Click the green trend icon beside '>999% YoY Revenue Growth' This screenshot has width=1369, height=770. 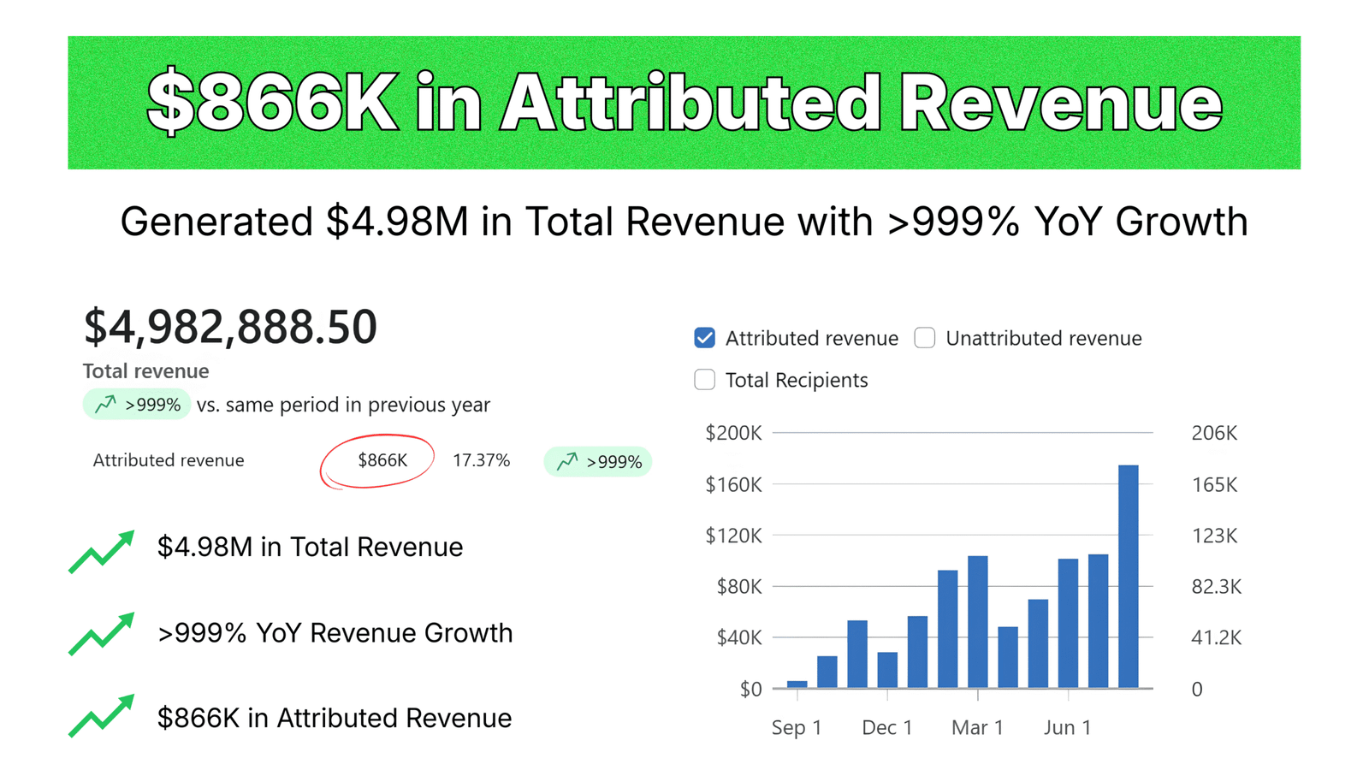[x=102, y=634]
